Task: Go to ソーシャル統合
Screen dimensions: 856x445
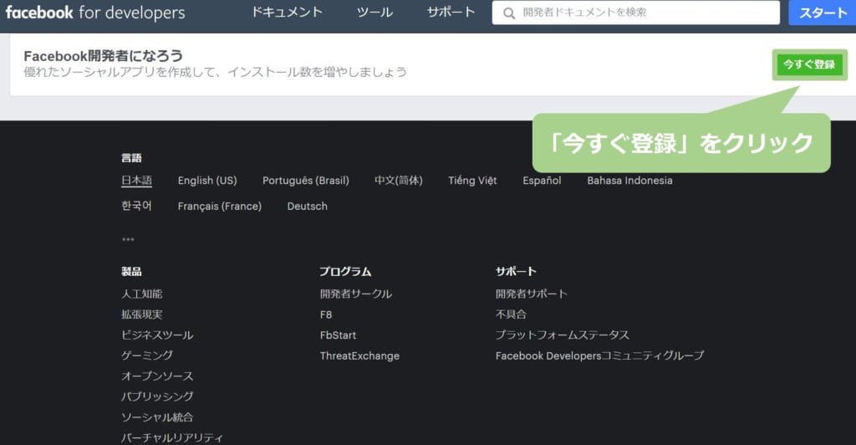Action: tap(157, 417)
